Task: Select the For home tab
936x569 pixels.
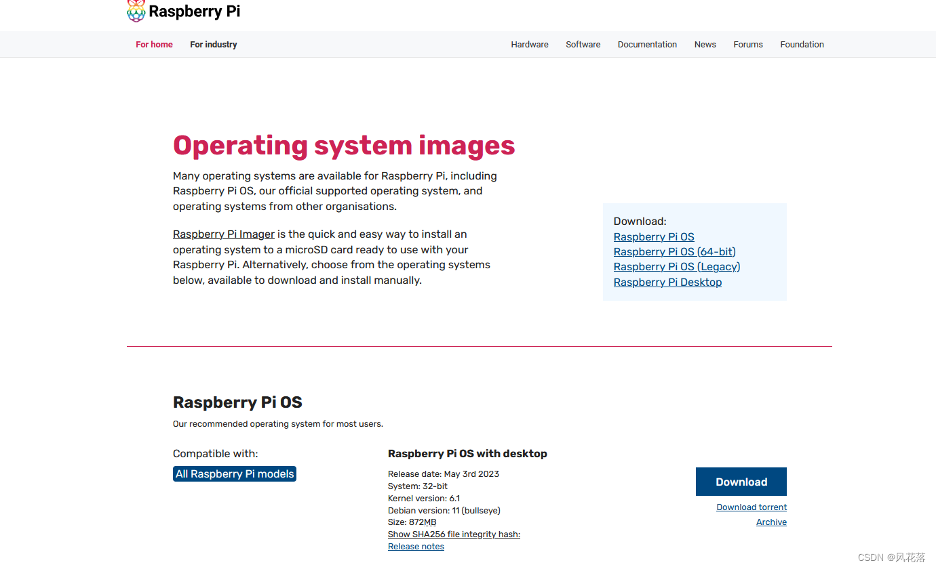Action: pos(154,45)
